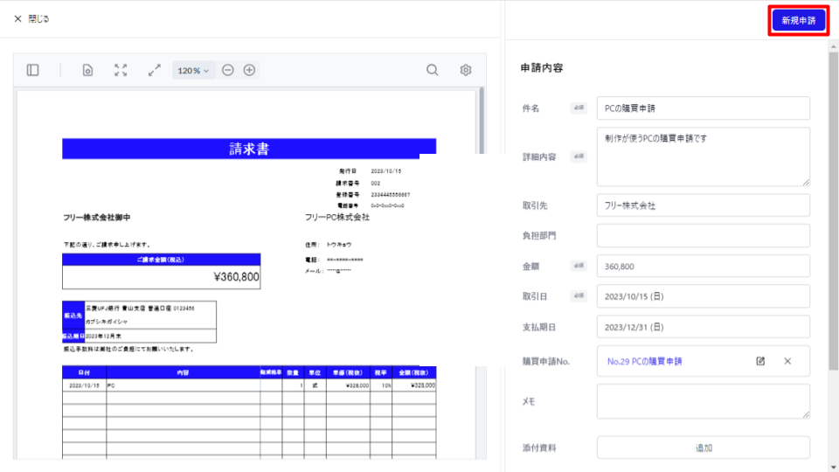Fit the invoice page to the viewer

click(x=121, y=70)
